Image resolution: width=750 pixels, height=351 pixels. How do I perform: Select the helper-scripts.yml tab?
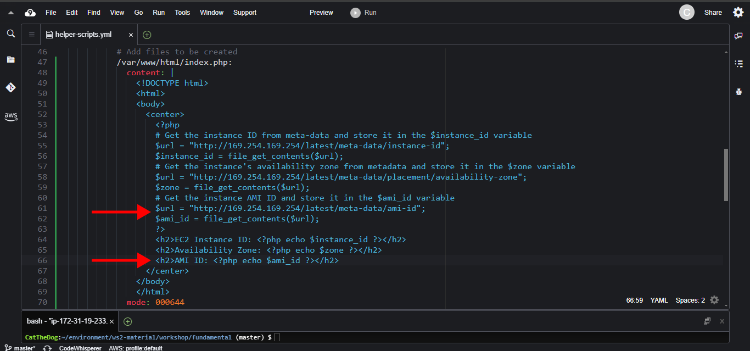83,35
